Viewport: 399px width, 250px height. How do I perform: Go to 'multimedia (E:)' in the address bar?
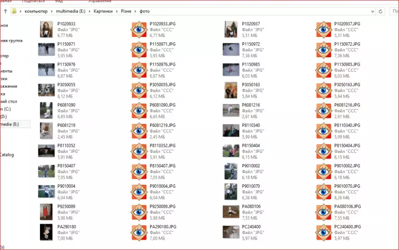point(70,11)
